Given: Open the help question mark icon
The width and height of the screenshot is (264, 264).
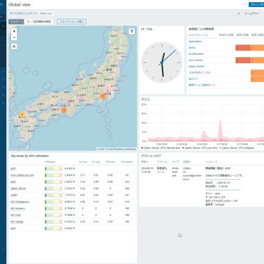Looking at the screenshot, I should click(244, 4).
